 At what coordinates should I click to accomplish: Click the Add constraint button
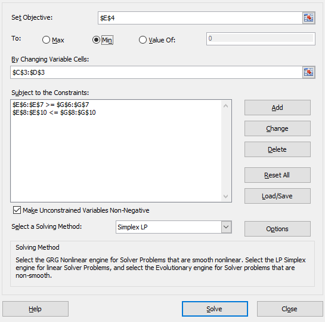tap(277, 108)
